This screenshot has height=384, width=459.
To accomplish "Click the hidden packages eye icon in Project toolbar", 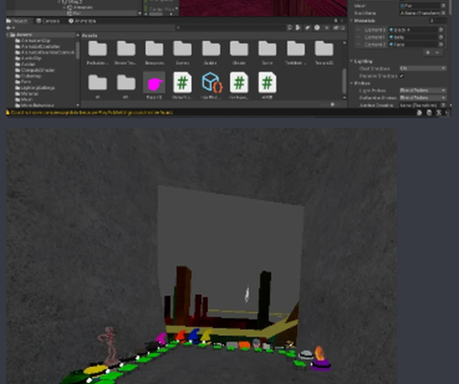I will (336, 28).
